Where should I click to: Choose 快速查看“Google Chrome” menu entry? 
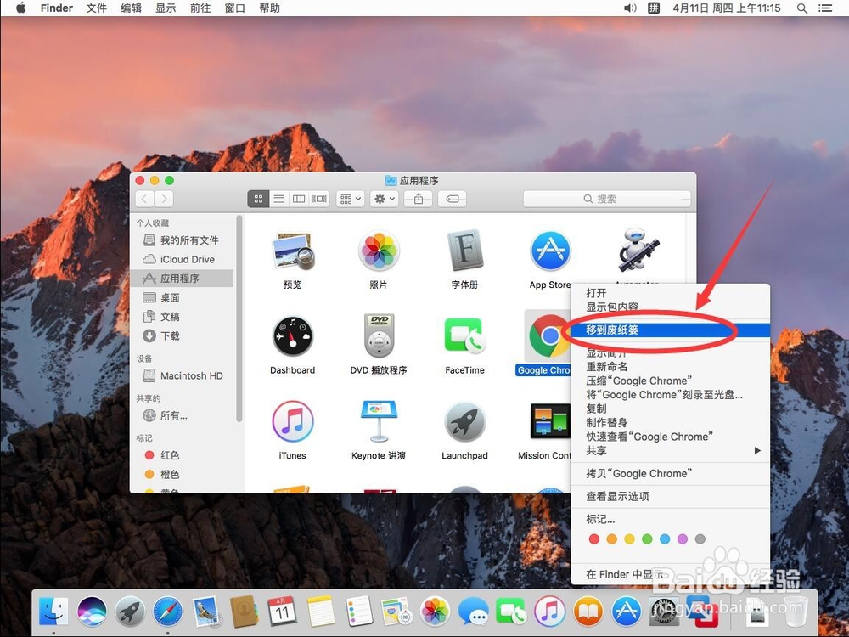click(x=671, y=437)
